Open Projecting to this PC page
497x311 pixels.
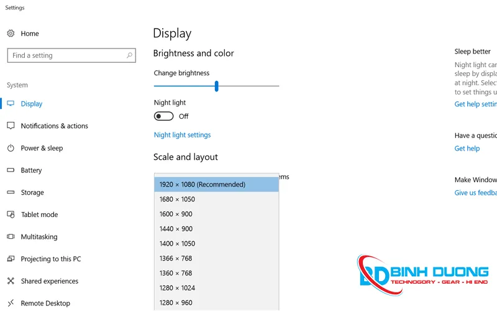pos(51,259)
